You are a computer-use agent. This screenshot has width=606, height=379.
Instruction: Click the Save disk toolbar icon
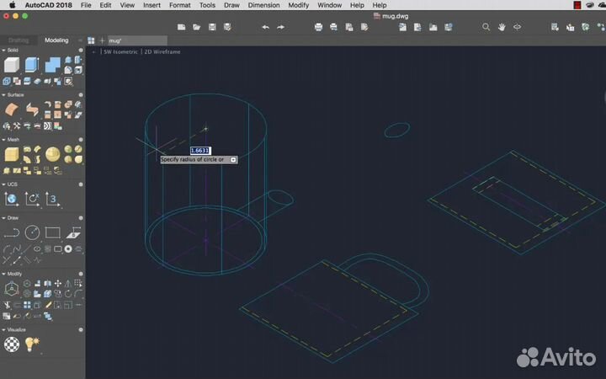click(212, 27)
